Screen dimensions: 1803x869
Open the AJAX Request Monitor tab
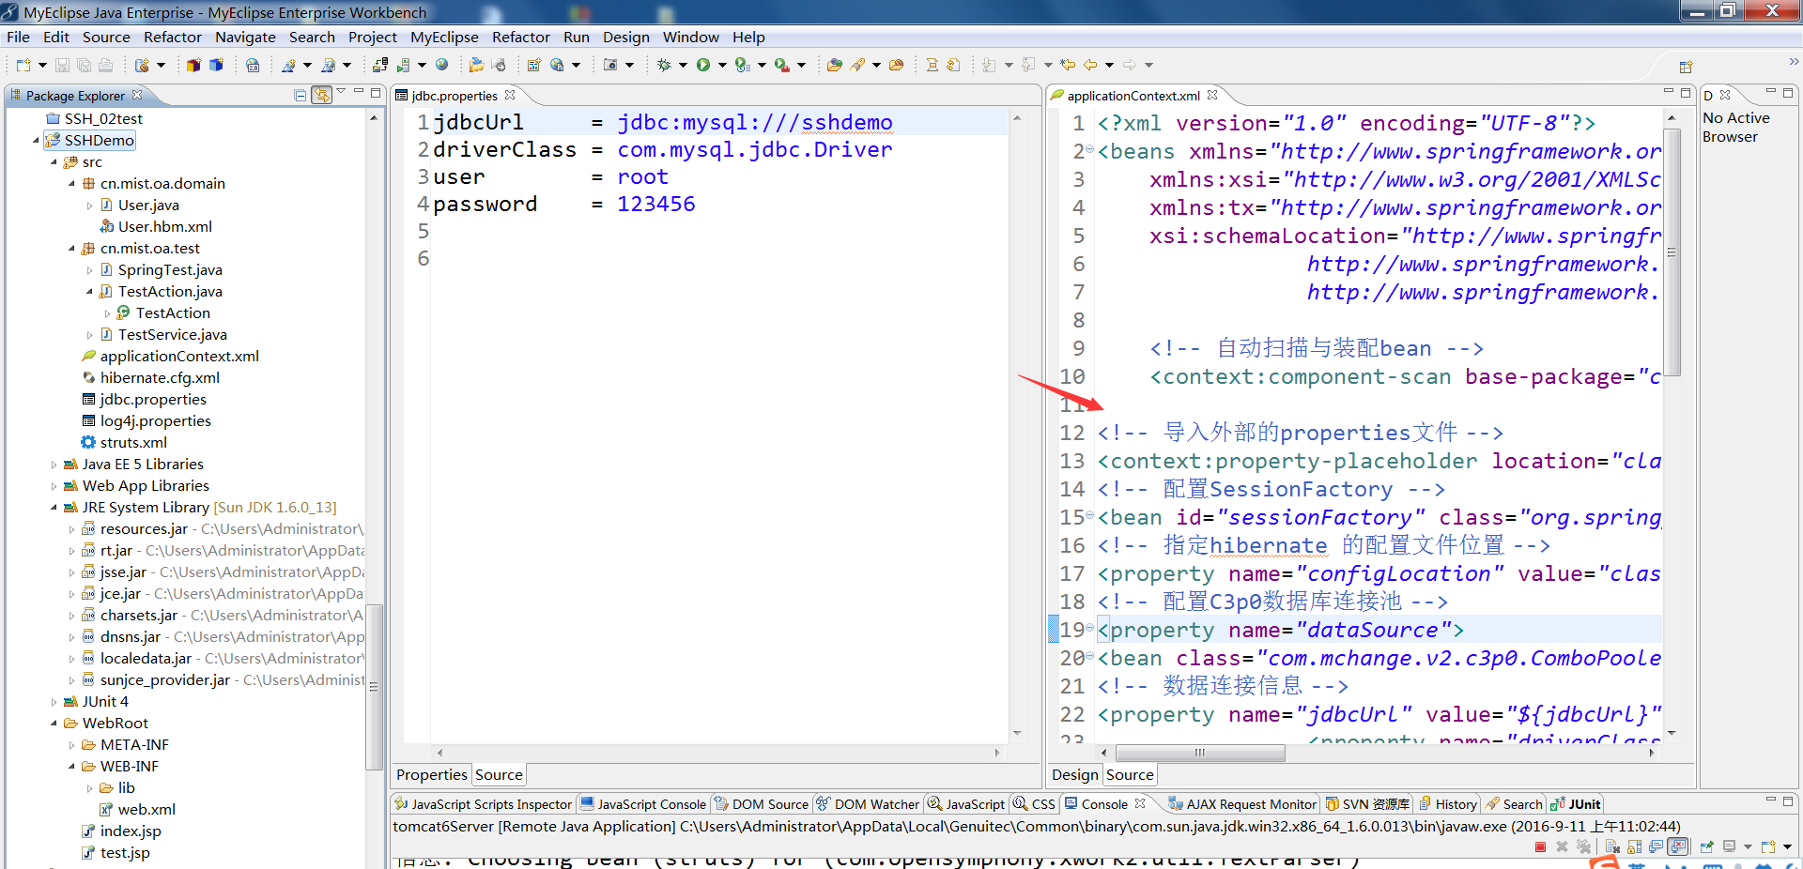[x=1241, y=804]
